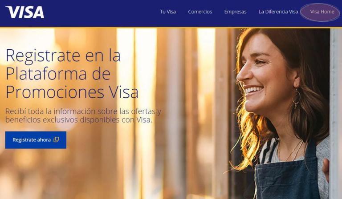Image resolution: width=342 pixels, height=199 pixels.
Task: Click the 'Plataforma de' headline line
Action: pyautogui.click(x=58, y=74)
